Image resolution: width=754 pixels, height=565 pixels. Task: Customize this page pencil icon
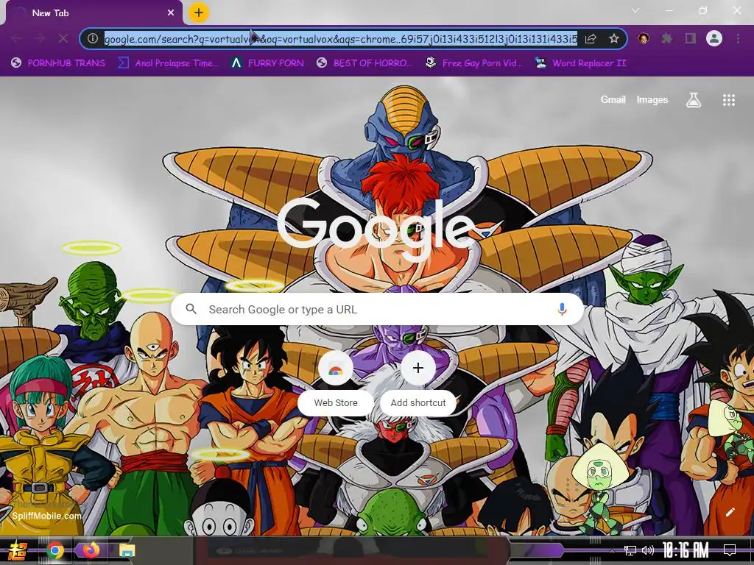(x=730, y=512)
